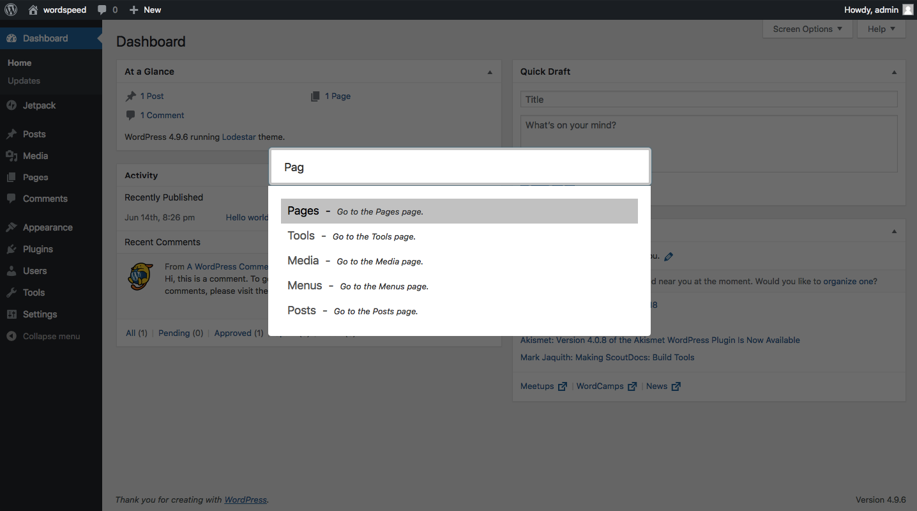Open Updates under Dashboard menu

click(x=24, y=80)
